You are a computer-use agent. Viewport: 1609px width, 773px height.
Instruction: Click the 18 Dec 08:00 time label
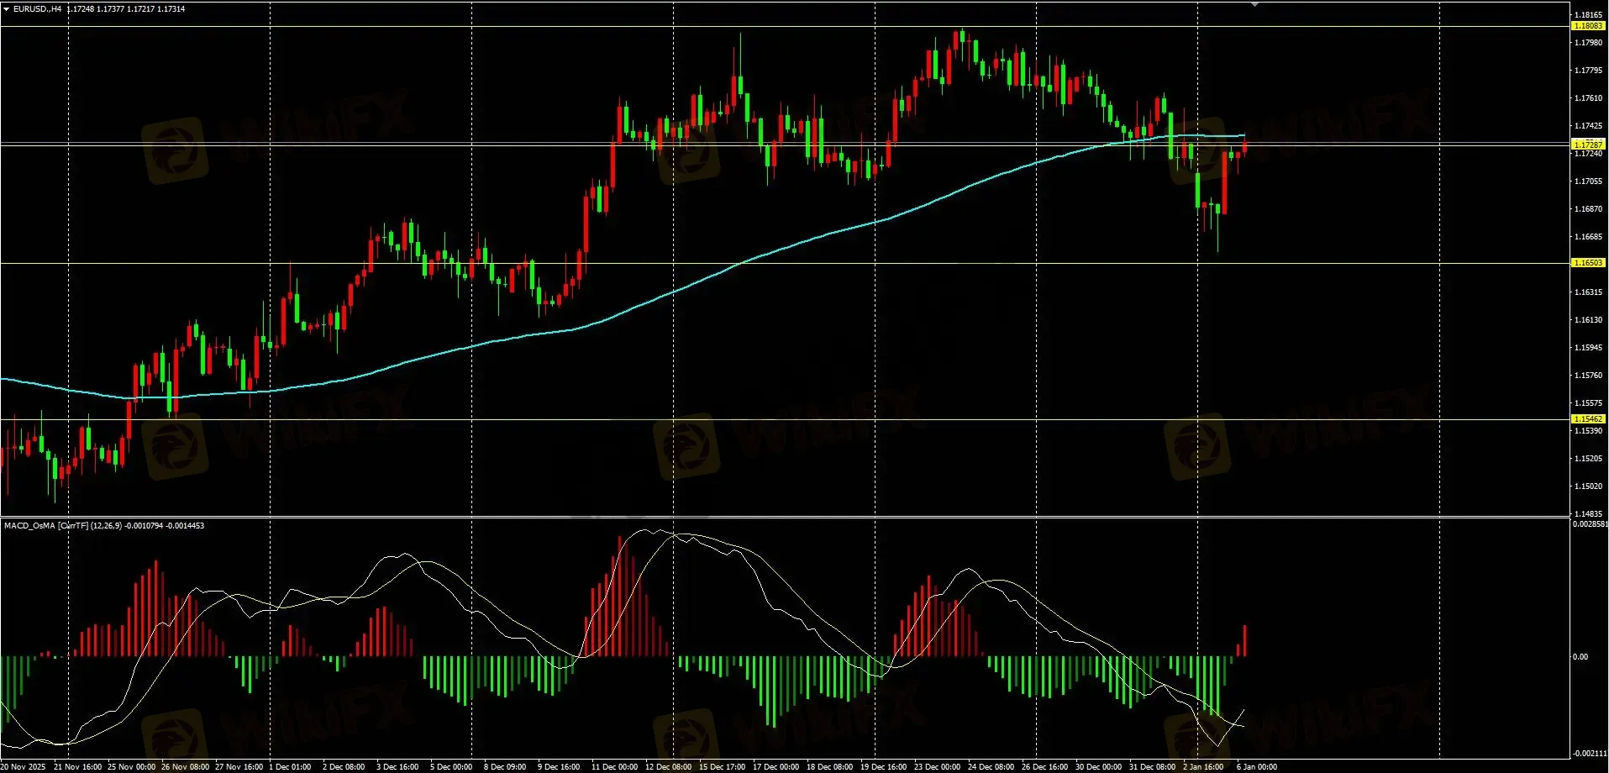pyautogui.click(x=830, y=767)
